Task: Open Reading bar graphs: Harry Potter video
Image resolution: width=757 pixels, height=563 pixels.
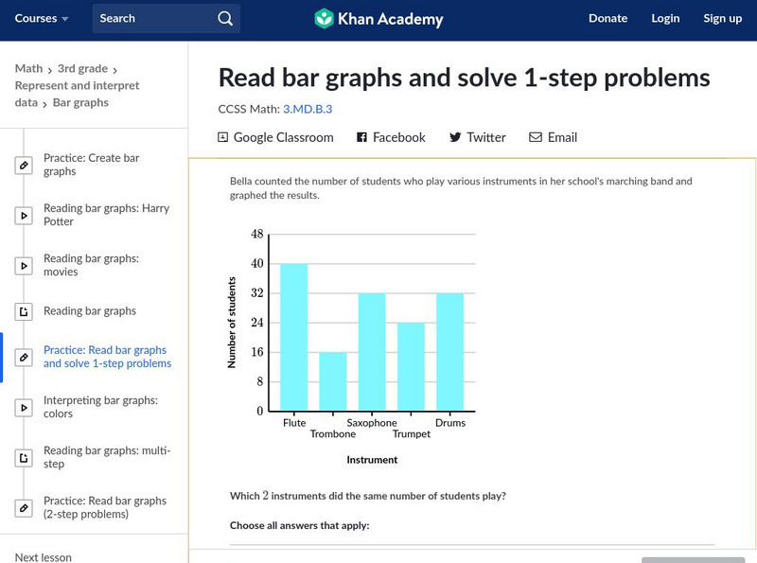Action: (x=106, y=215)
